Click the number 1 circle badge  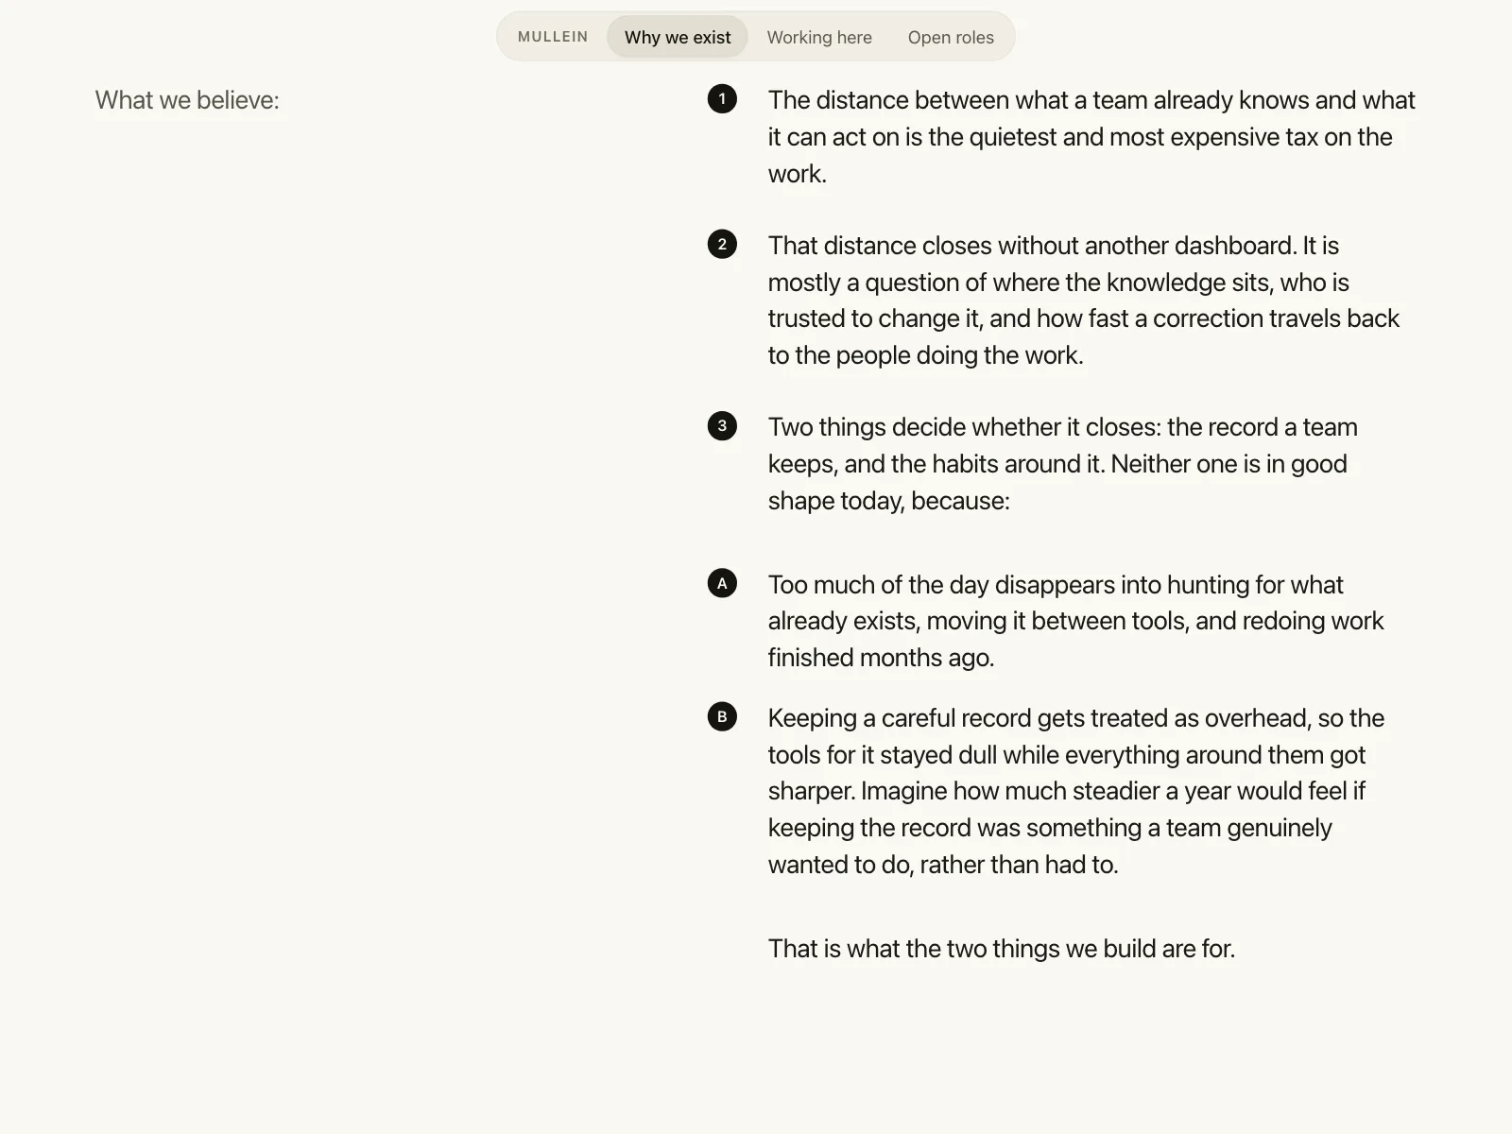(722, 98)
